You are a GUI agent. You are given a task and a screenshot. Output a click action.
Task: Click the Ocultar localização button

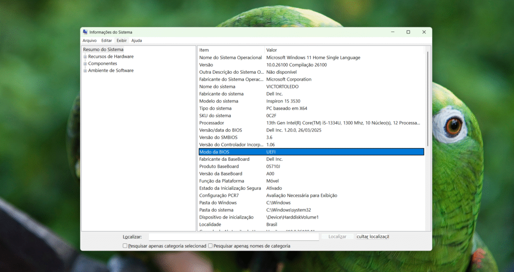click(373, 237)
